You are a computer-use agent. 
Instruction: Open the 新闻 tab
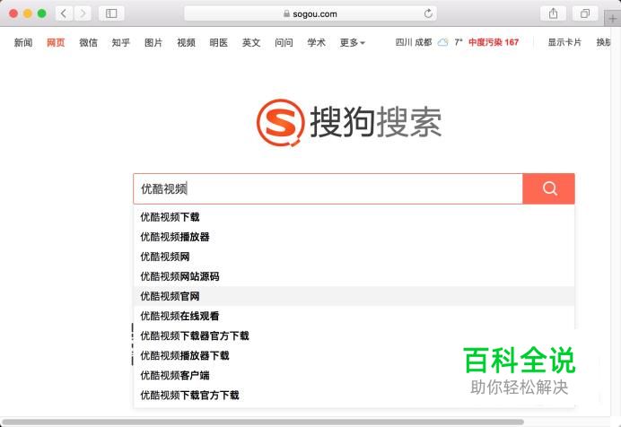[x=23, y=42]
